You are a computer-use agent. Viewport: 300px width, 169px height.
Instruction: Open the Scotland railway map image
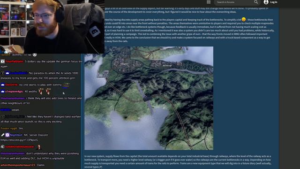point(149,98)
